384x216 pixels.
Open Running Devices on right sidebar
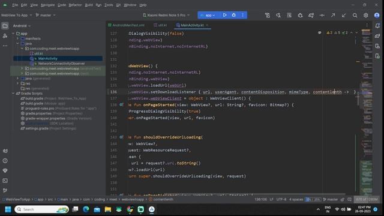click(x=377, y=56)
